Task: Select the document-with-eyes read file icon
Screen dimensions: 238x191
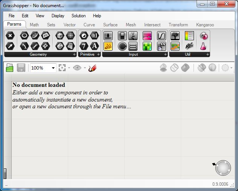Action: [162, 46]
